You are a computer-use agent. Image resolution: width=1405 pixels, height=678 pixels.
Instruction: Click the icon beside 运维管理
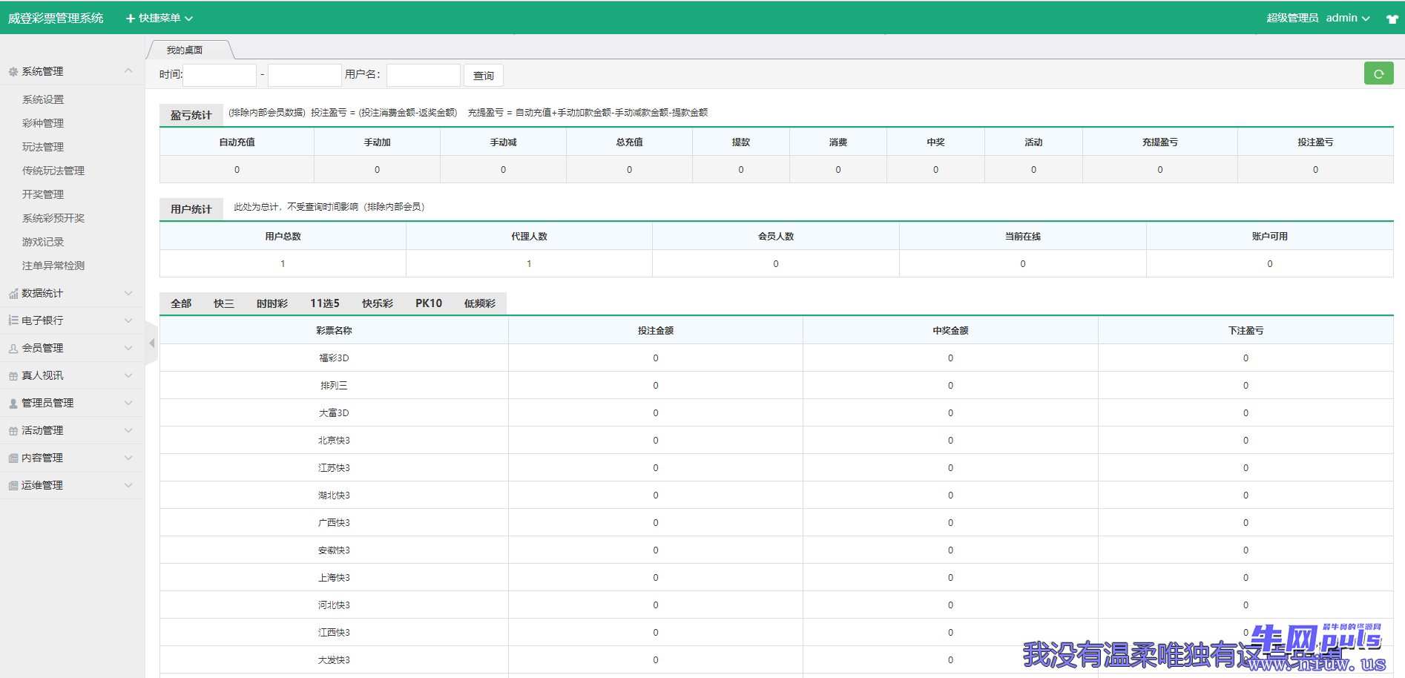13,486
